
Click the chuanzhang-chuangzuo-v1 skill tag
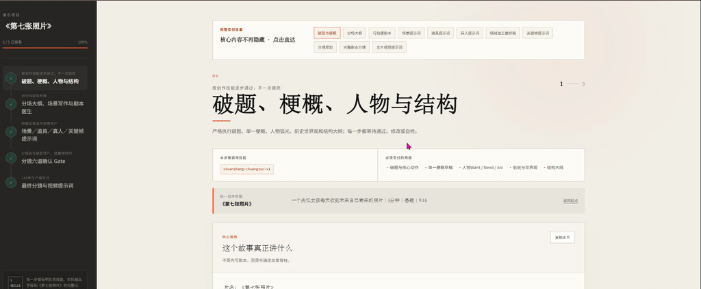(x=246, y=169)
